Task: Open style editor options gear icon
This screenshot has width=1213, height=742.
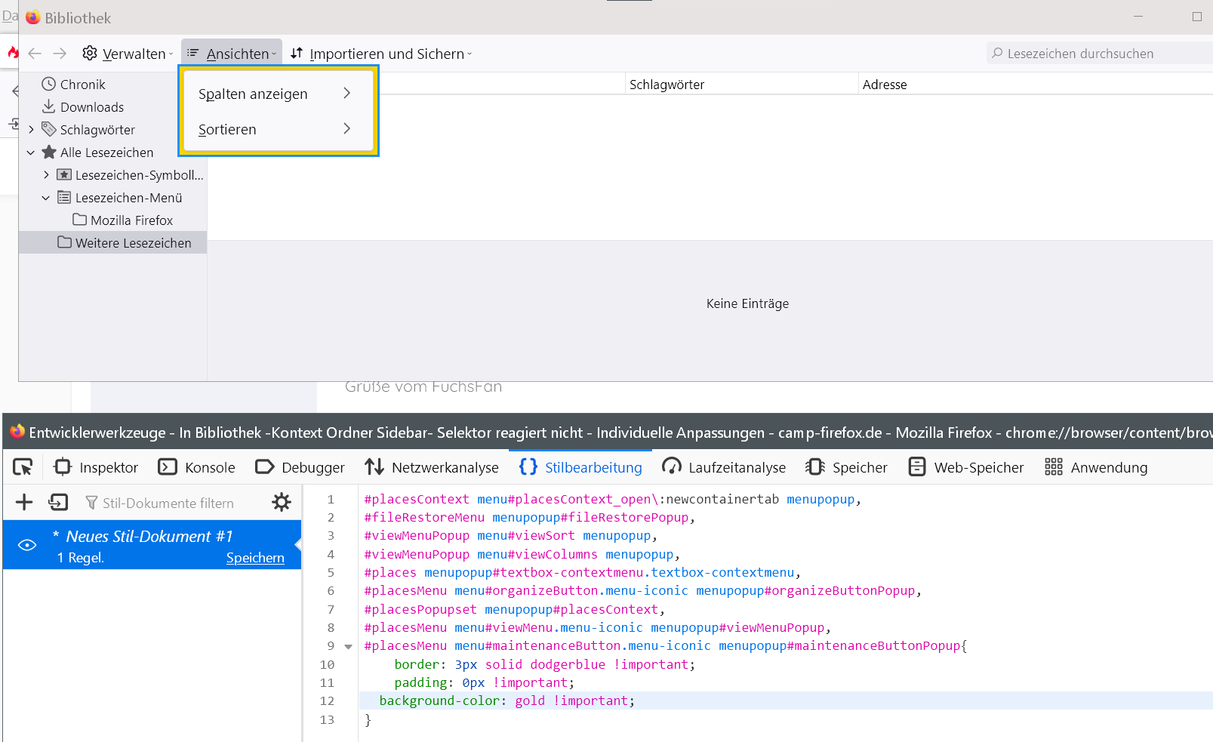Action: [x=281, y=503]
